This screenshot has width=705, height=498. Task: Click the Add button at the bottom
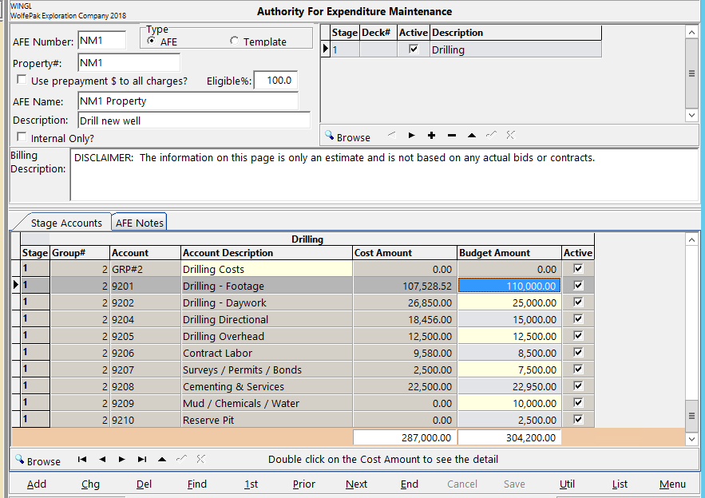37,484
